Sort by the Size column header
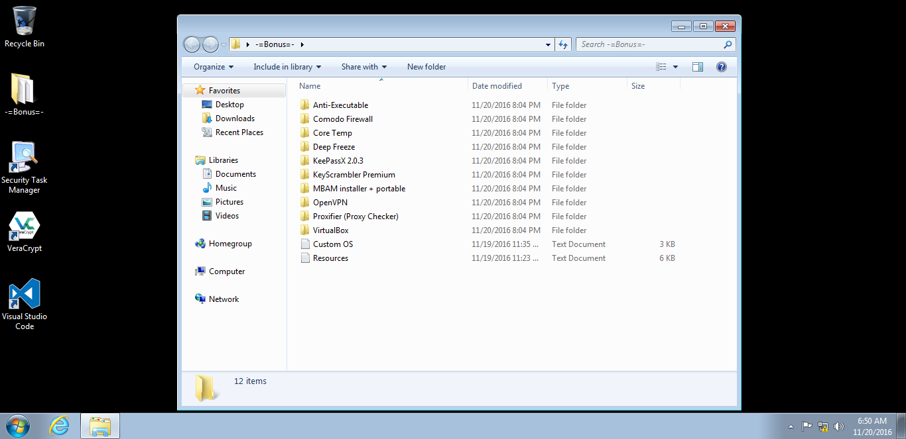 coord(653,86)
